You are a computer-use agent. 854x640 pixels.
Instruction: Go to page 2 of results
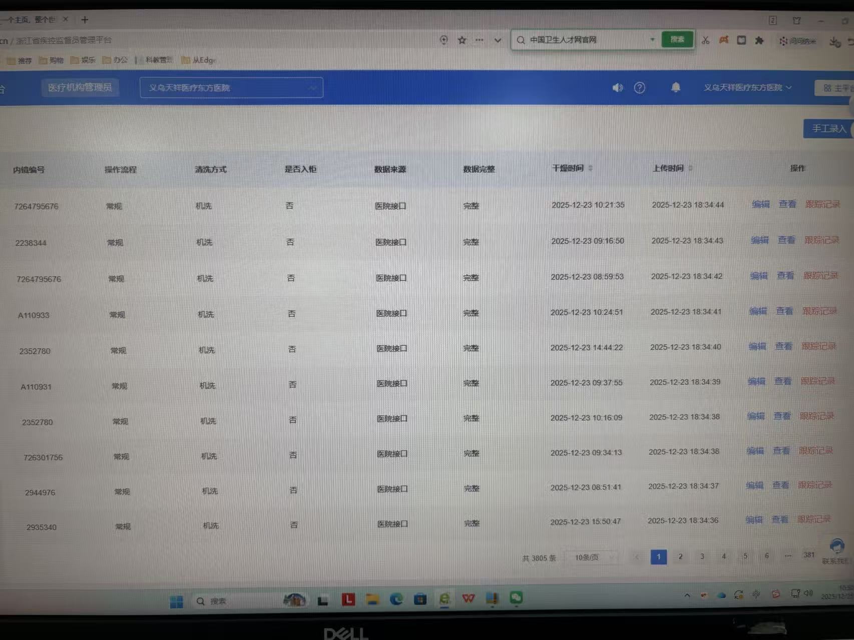(680, 556)
